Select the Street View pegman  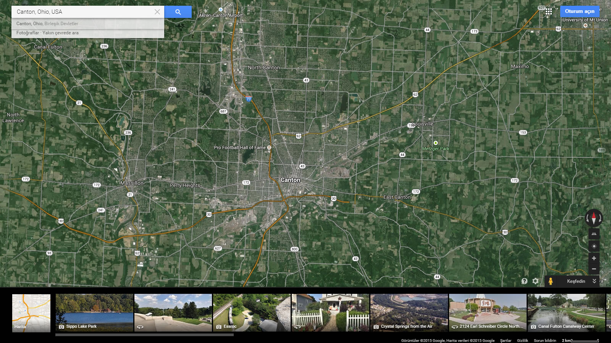[550, 281]
